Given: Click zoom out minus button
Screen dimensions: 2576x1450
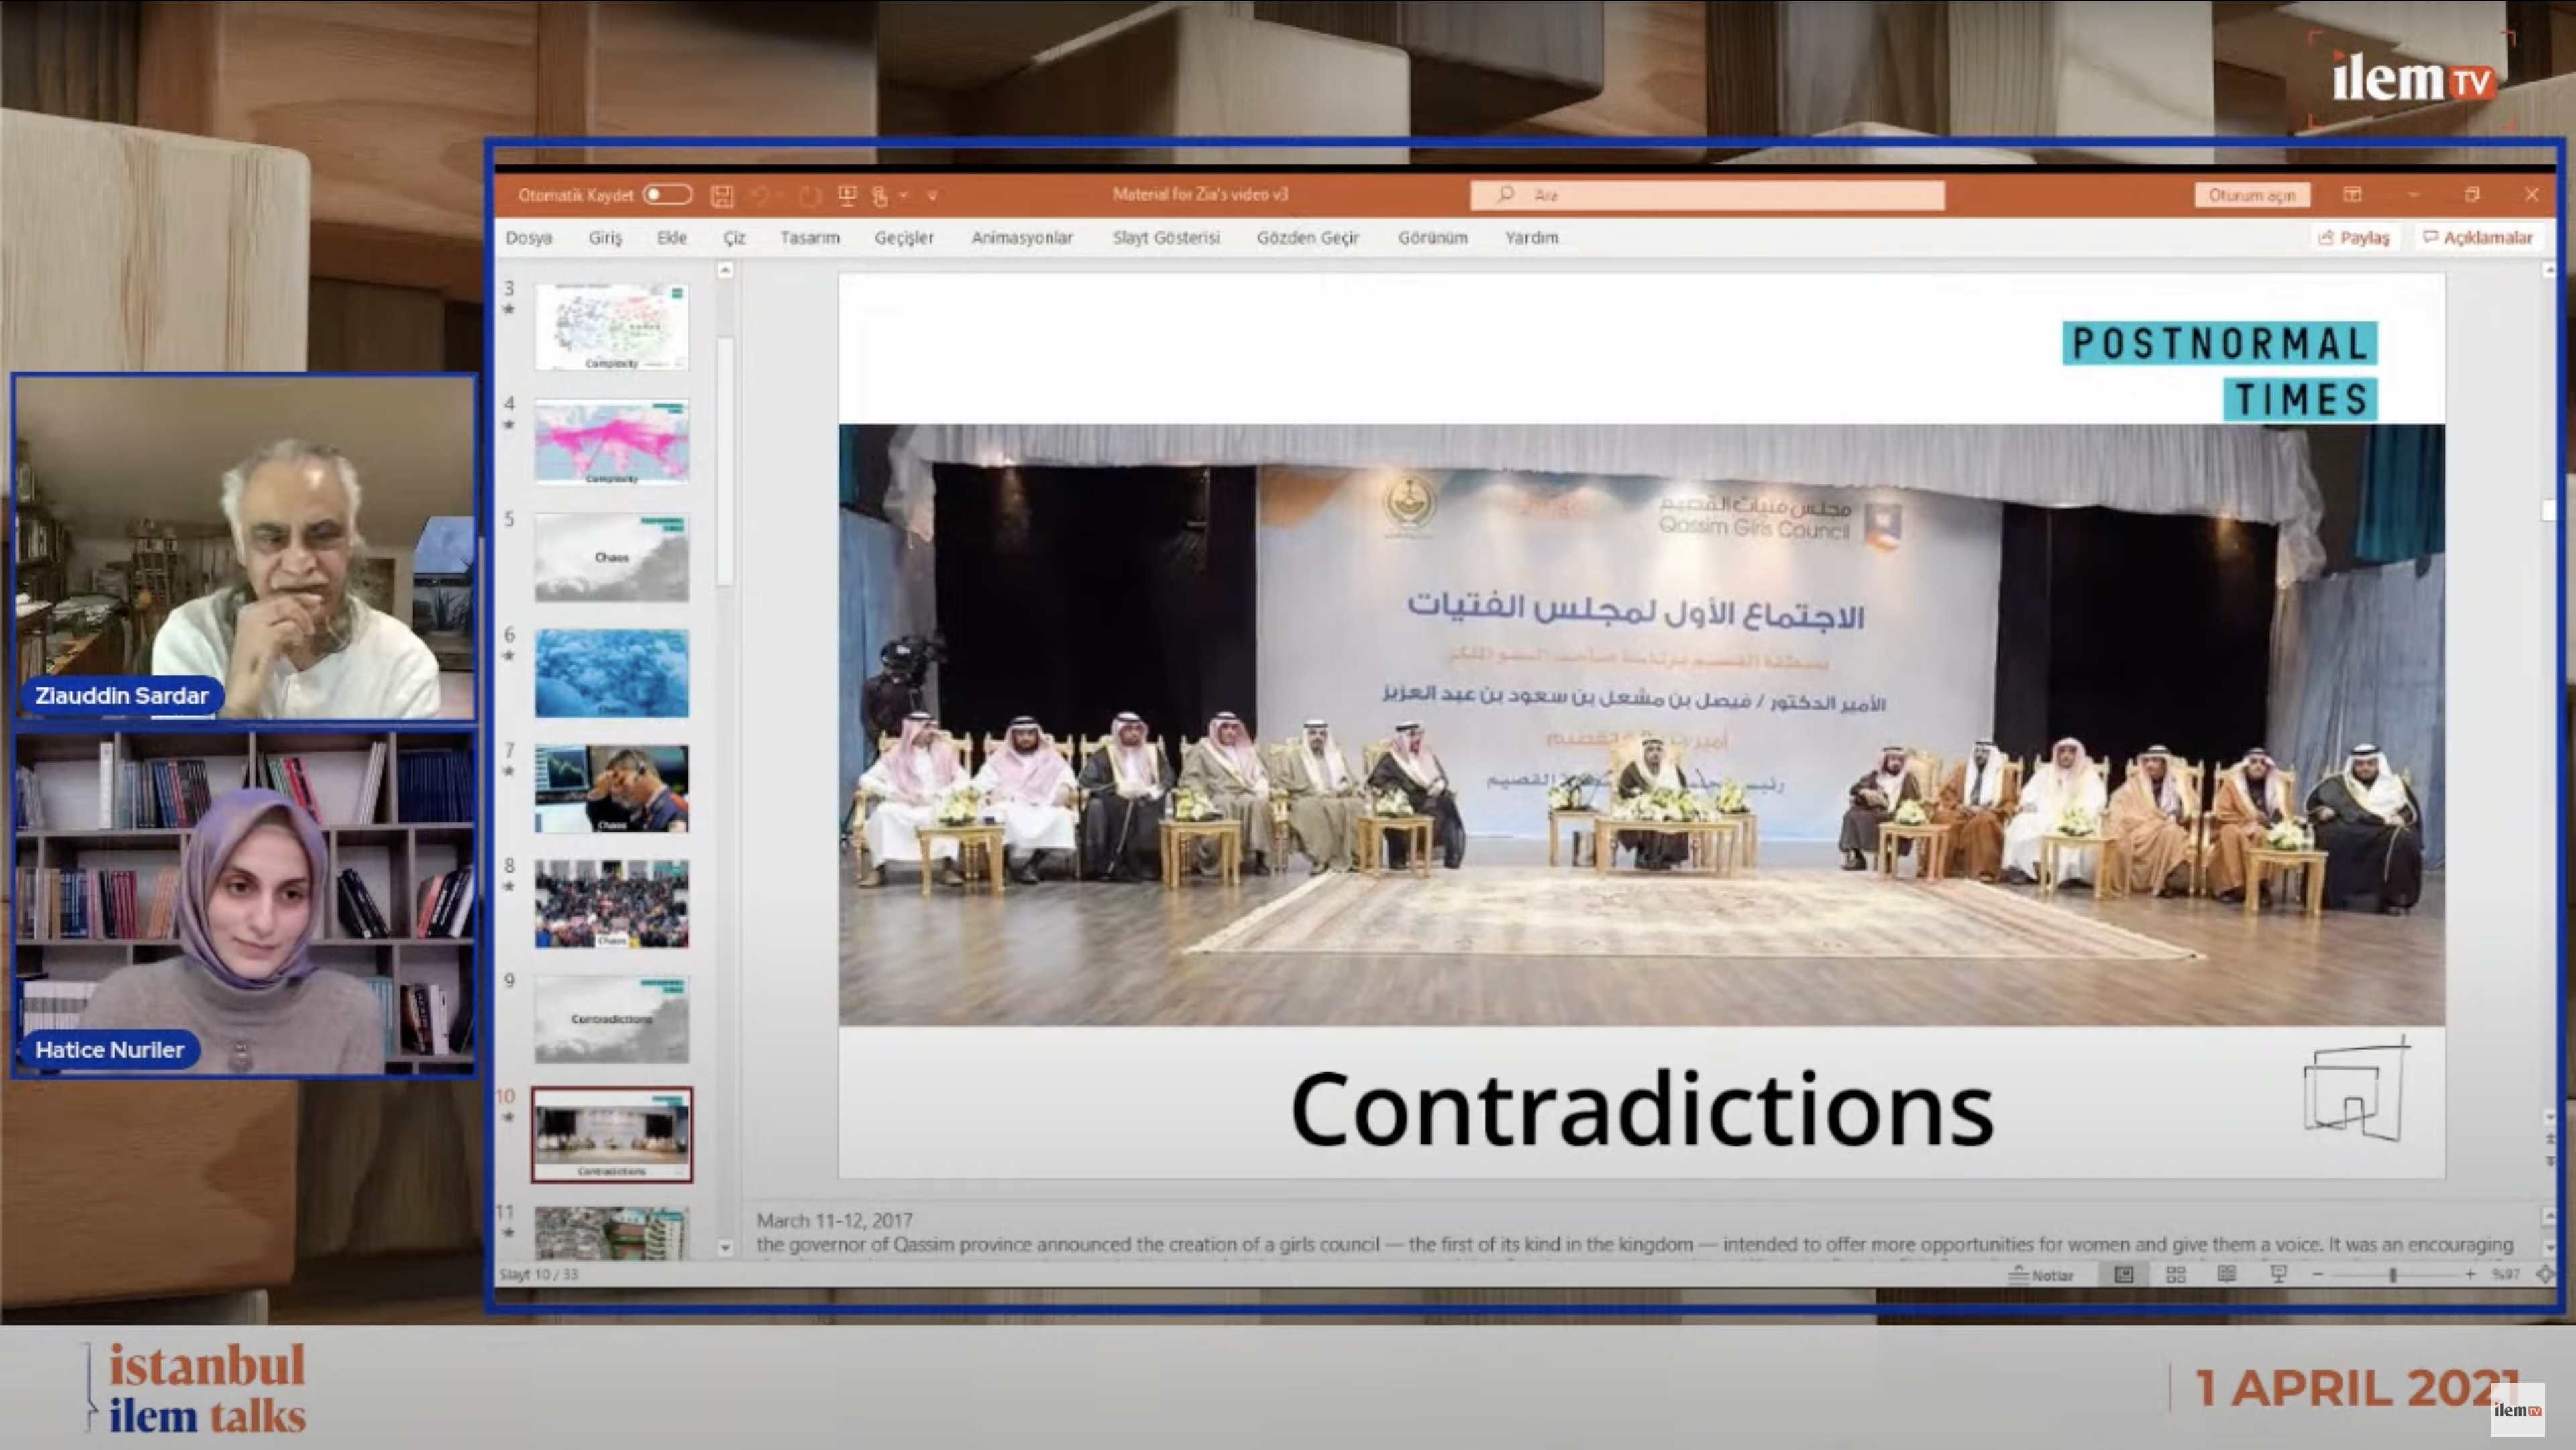Looking at the screenshot, I should [2318, 1275].
